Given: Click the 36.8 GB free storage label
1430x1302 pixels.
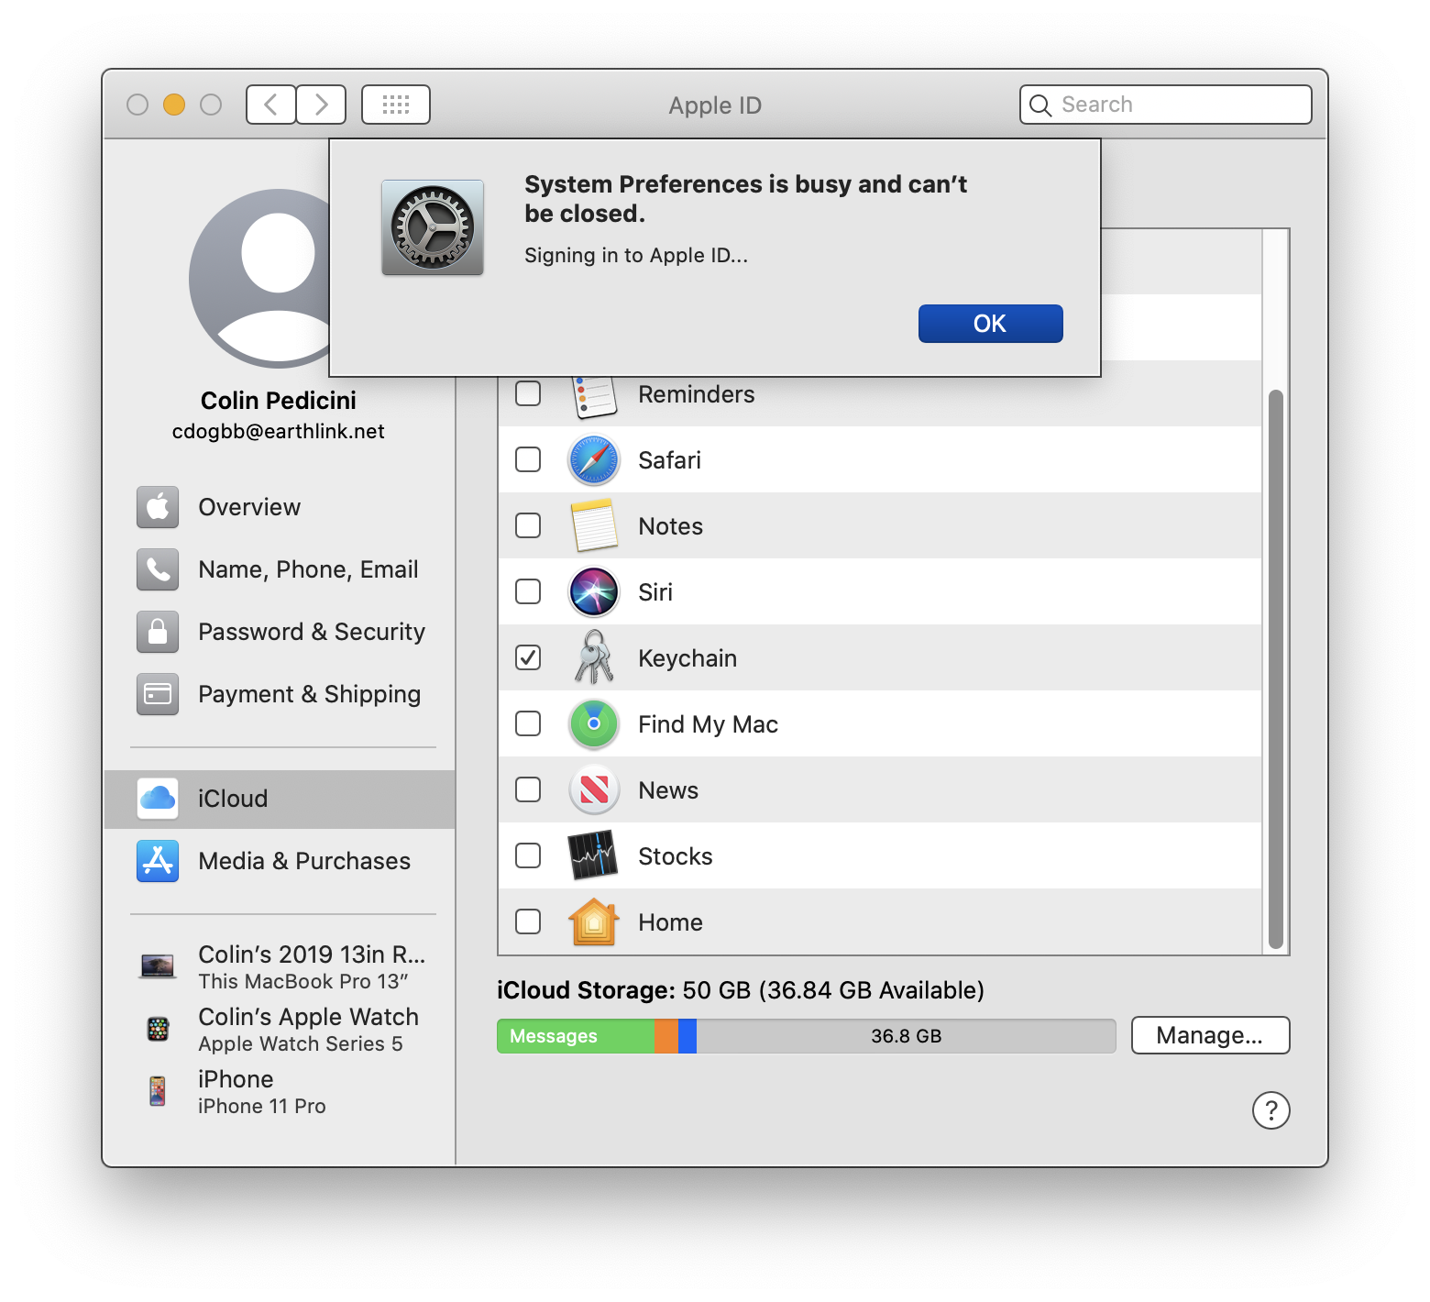Looking at the screenshot, I should coord(907,1036).
